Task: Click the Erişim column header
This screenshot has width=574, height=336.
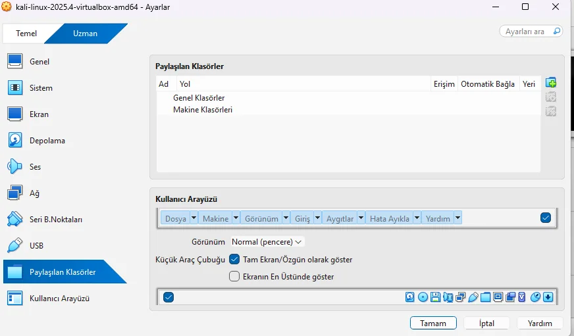Action: click(444, 84)
